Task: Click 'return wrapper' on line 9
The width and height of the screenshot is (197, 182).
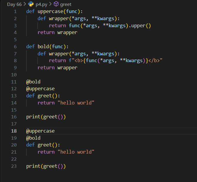Action: pos(58,68)
